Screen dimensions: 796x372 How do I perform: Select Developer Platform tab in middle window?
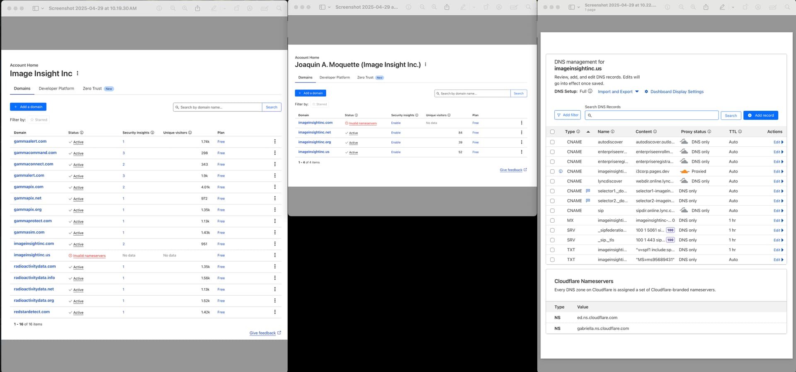(x=335, y=78)
